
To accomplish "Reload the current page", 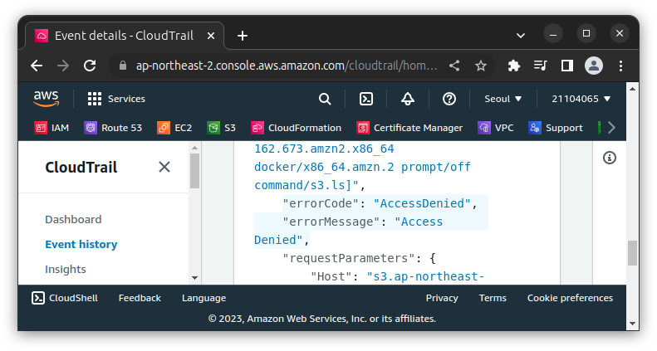I will click(x=90, y=66).
